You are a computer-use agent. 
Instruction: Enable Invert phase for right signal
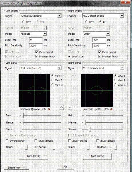(98, 141)
